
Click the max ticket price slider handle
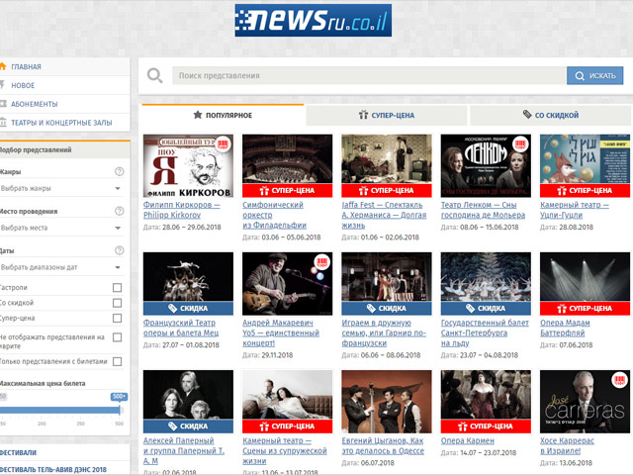tap(121, 410)
